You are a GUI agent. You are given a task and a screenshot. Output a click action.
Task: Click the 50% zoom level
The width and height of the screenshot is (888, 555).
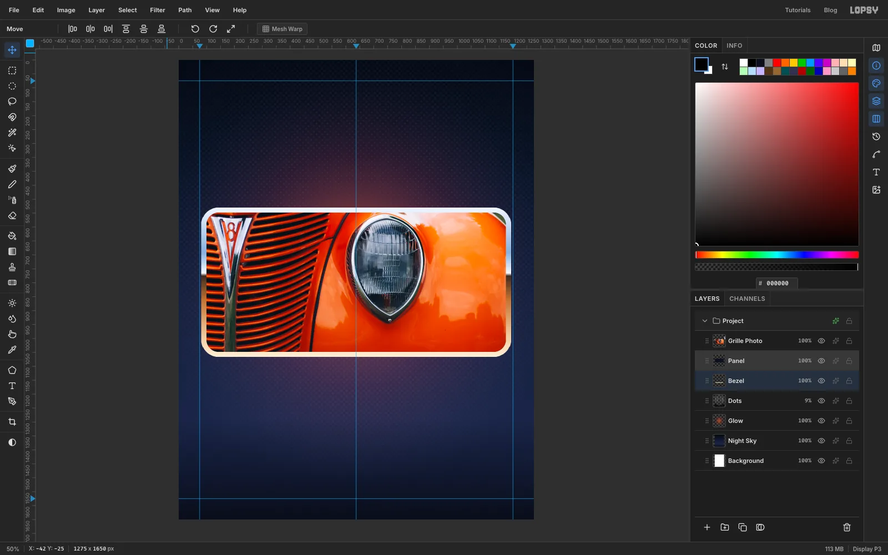pos(13,549)
